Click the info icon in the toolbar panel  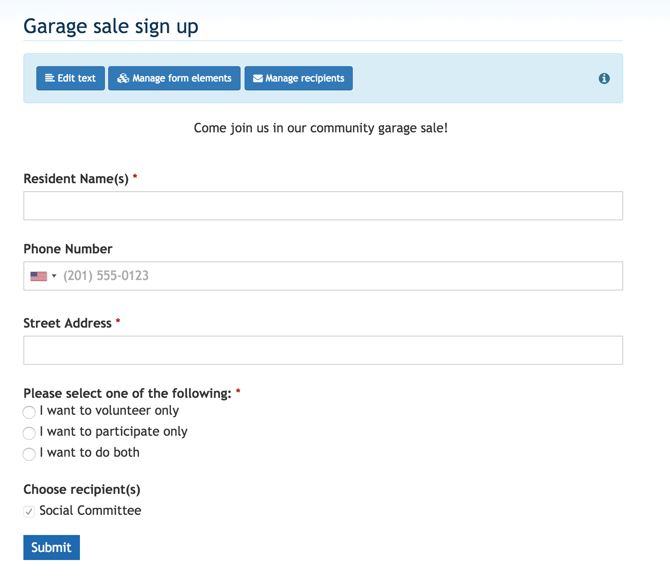tap(604, 78)
